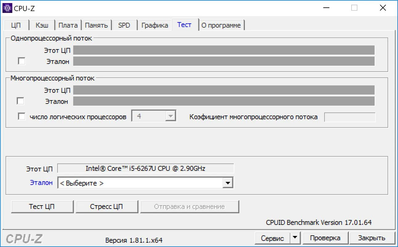Click the CPUID Benchmark Version 17.01.64 text
This screenshot has height=247, width=398.
[x=319, y=222]
